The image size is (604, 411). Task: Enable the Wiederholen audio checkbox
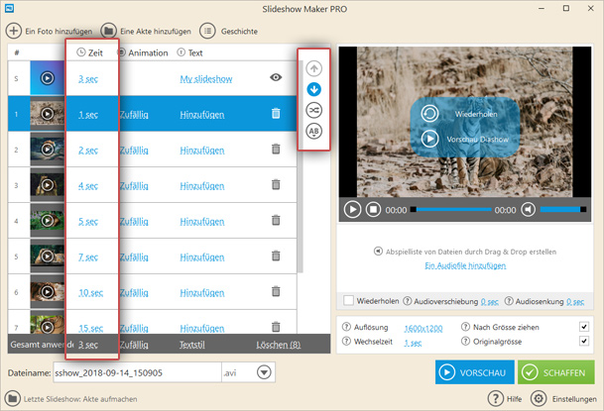pos(348,301)
